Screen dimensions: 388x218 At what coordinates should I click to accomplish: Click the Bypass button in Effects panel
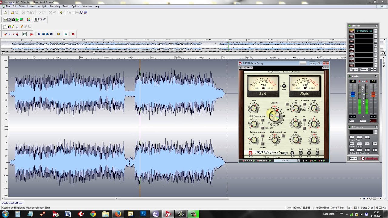[x=354, y=70]
